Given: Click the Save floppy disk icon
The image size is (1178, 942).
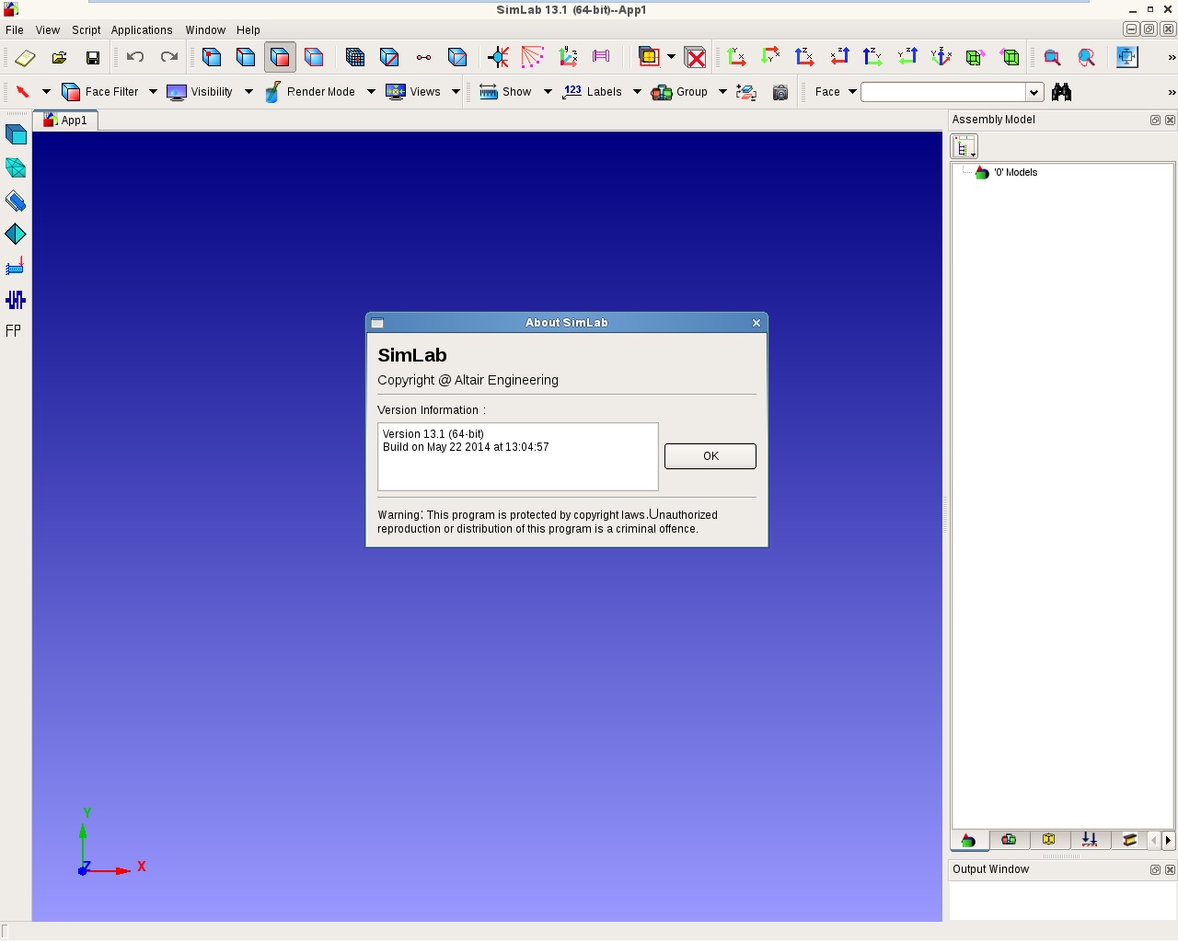Looking at the screenshot, I should pos(93,57).
